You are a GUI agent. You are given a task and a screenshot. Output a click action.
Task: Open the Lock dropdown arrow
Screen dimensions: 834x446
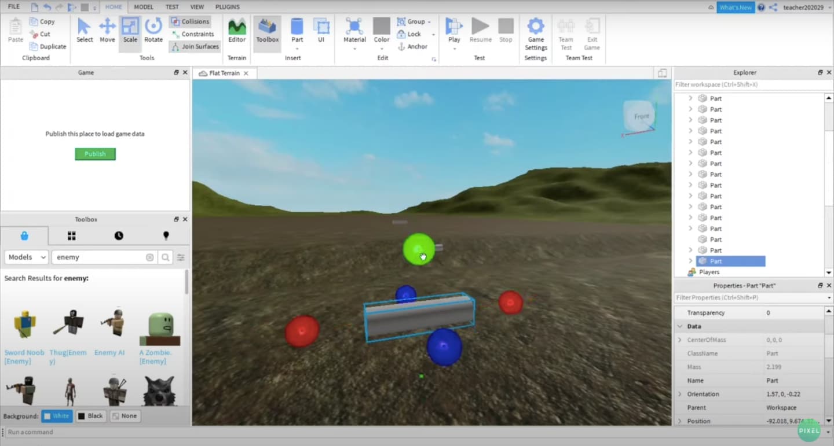pyautogui.click(x=433, y=35)
